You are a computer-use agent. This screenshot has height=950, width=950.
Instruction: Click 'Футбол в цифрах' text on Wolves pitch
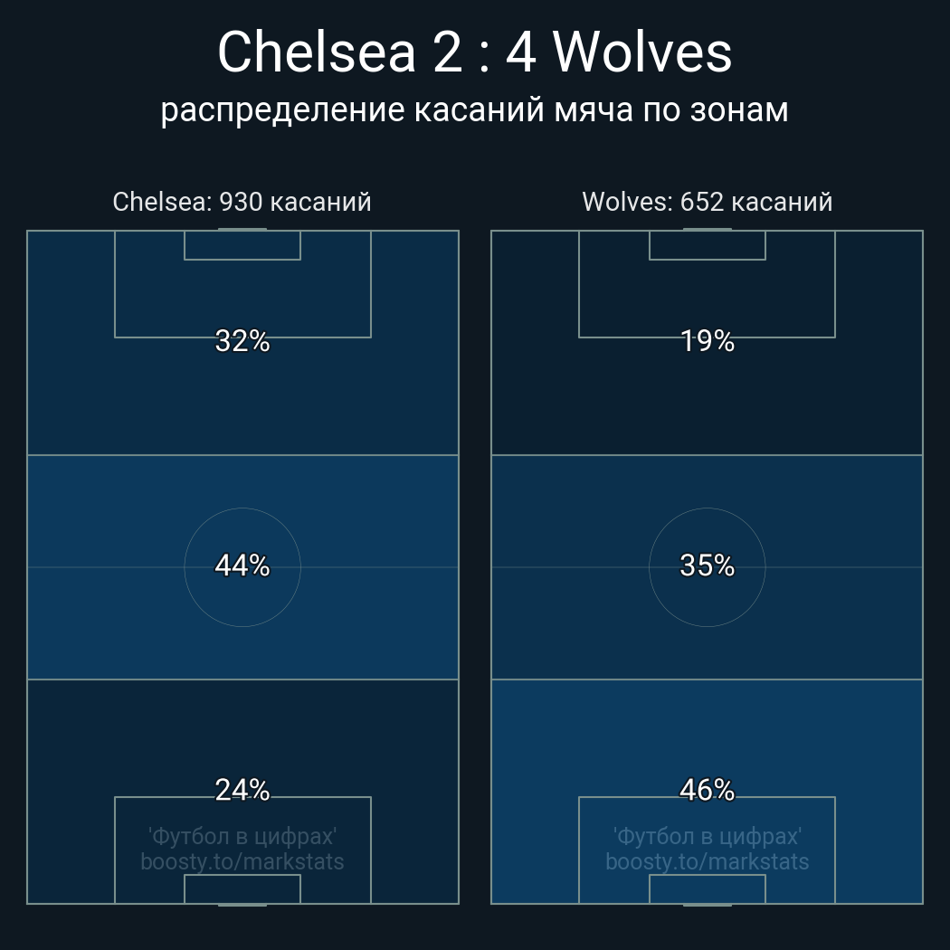[707, 836]
